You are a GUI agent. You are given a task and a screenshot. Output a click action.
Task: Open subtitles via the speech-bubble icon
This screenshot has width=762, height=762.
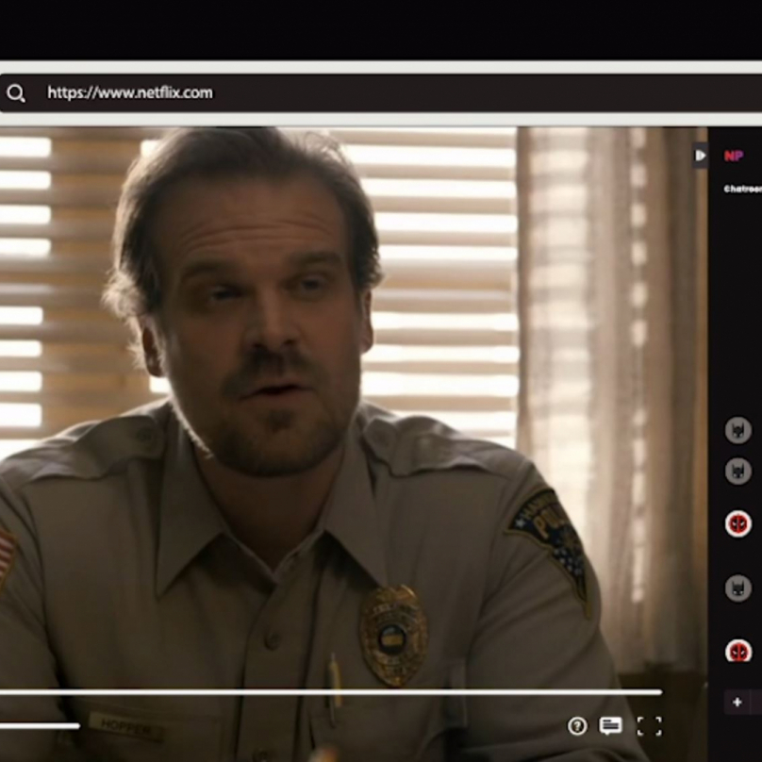pos(610,726)
